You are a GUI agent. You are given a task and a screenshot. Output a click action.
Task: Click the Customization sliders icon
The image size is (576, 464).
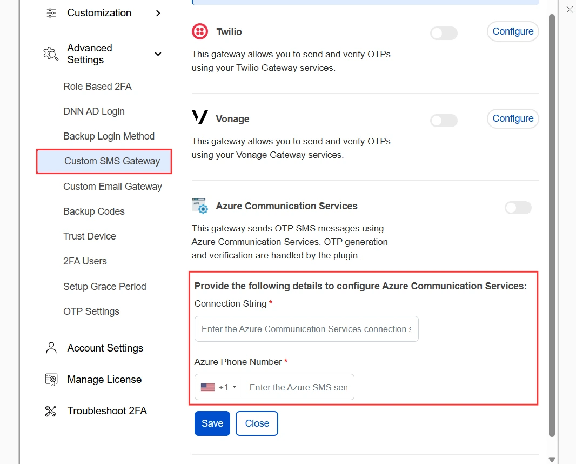(51, 13)
